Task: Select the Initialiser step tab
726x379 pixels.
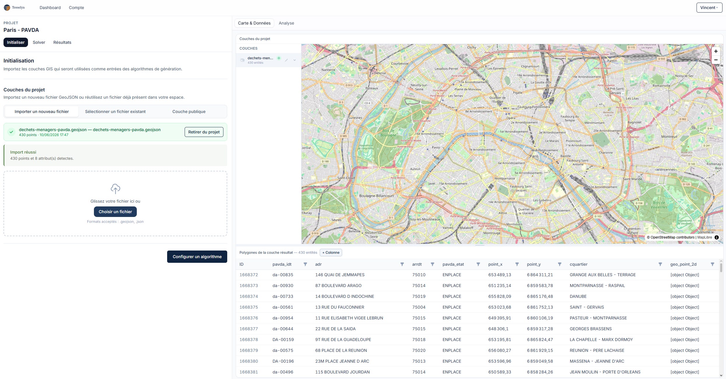Action: pyautogui.click(x=16, y=42)
